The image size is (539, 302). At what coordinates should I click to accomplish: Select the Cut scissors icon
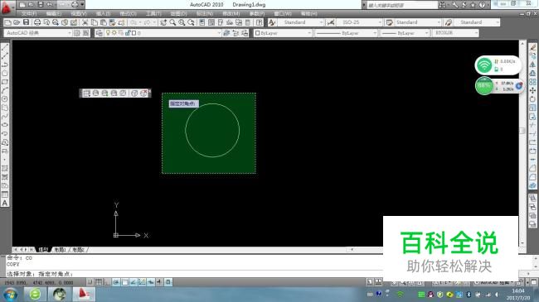[85, 22]
